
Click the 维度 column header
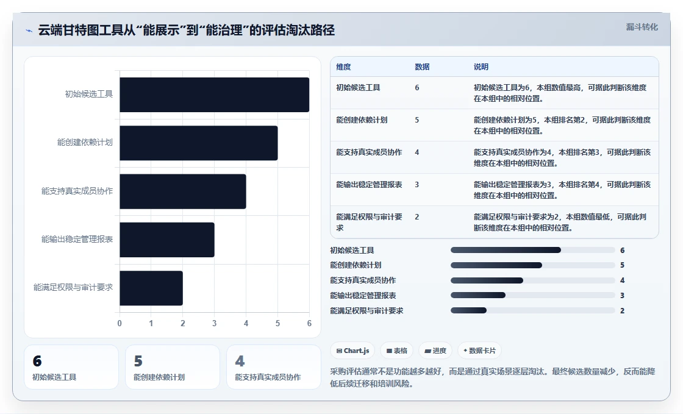[x=343, y=66]
